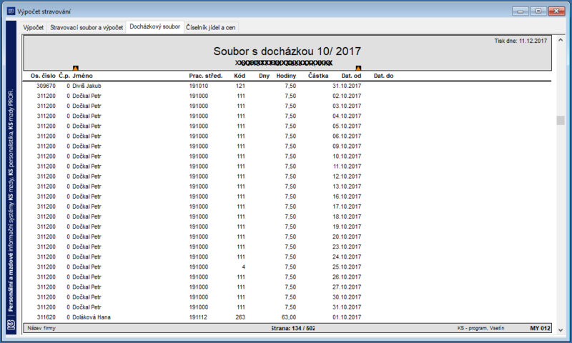Click date 01.10.2017
This screenshot has height=343, width=572.
[347, 317]
